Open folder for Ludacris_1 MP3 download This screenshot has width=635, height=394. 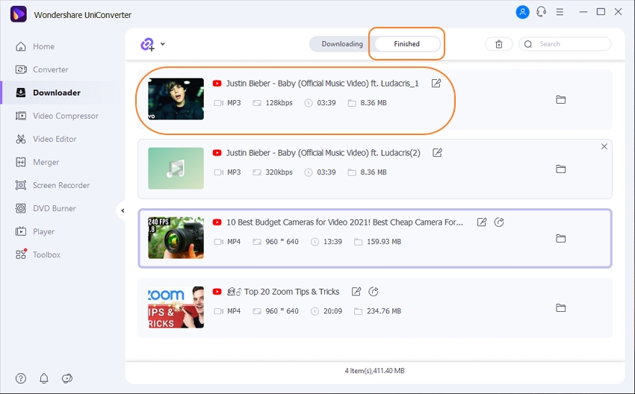point(560,100)
